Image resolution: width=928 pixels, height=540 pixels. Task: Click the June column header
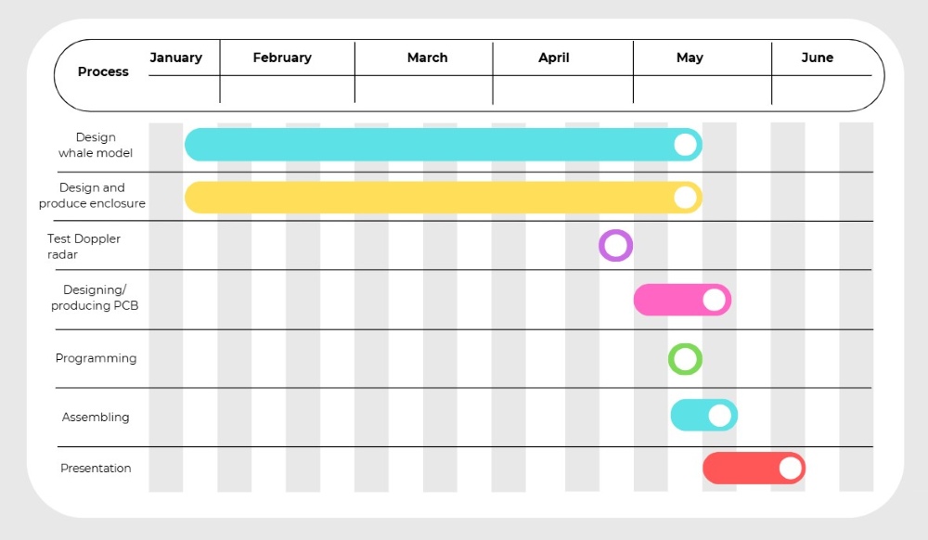pyautogui.click(x=818, y=58)
